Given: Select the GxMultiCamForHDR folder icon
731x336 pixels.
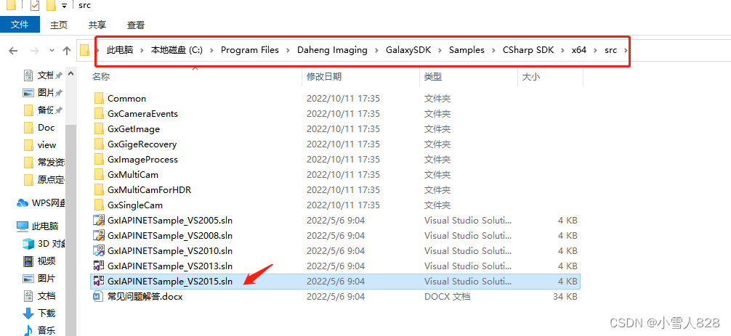Looking at the screenshot, I should click(x=99, y=190).
